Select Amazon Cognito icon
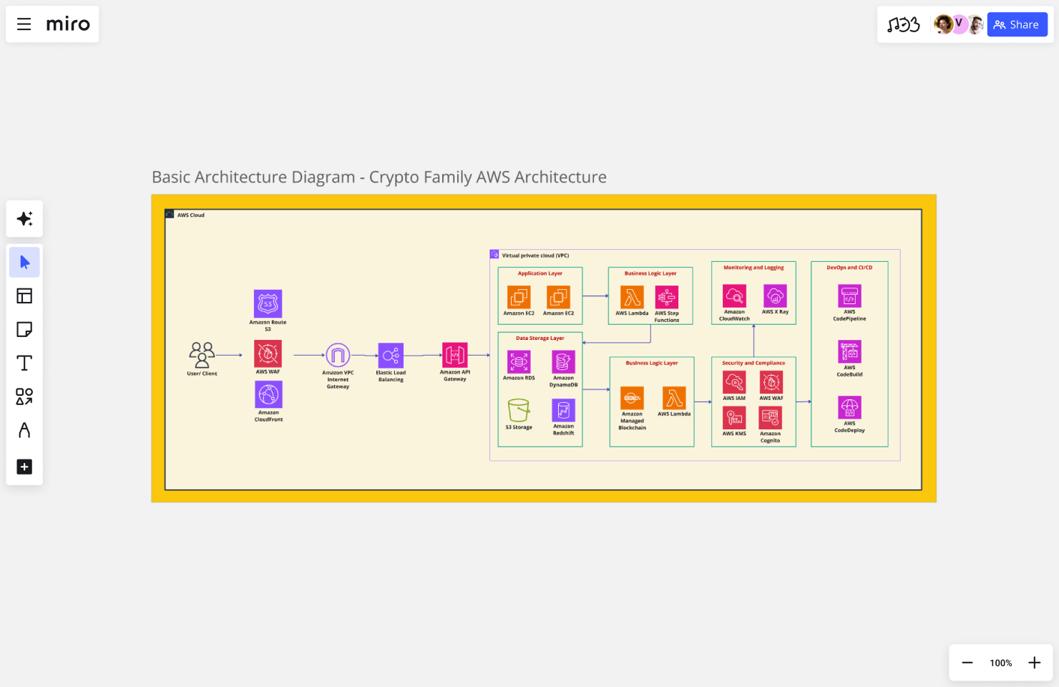Screen dimensions: 1059x687 pyautogui.click(x=771, y=418)
